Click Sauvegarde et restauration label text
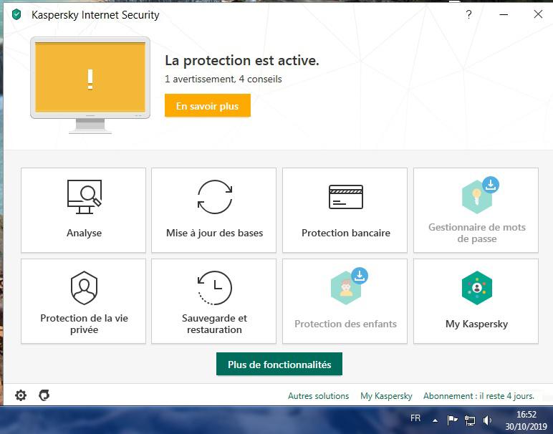 click(x=214, y=324)
